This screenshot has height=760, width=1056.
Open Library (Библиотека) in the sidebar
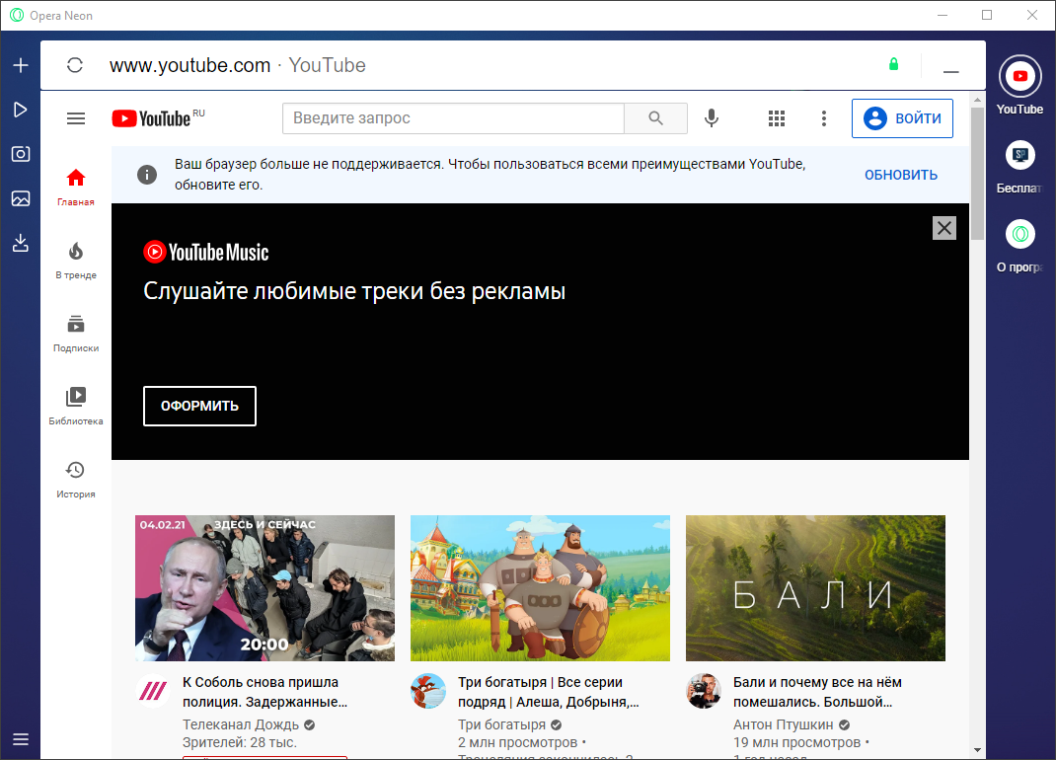pos(76,407)
